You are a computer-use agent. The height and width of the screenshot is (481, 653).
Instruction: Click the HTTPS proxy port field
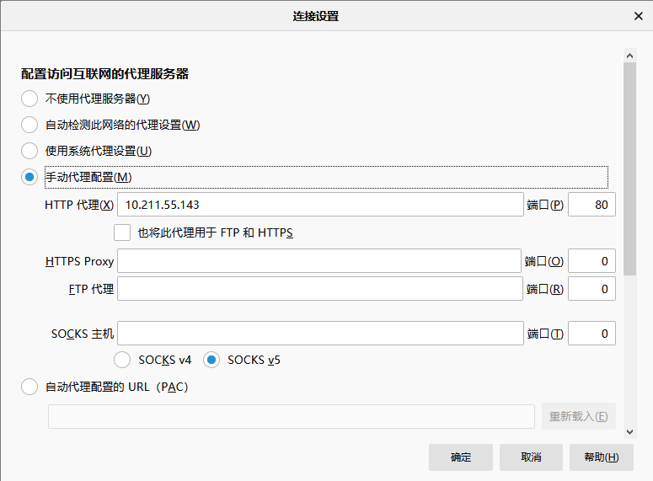coord(591,261)
